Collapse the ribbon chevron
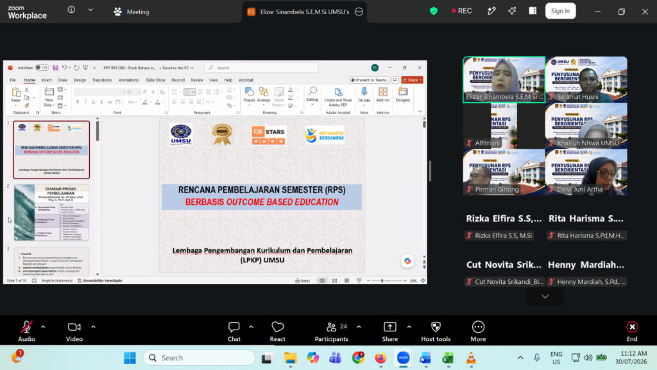This screenshot has width=657, height=370. [420, 112]
